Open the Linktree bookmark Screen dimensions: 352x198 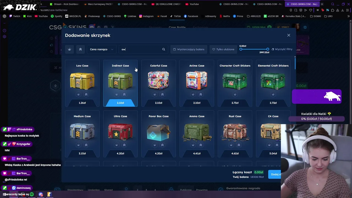tap(130, 16)
